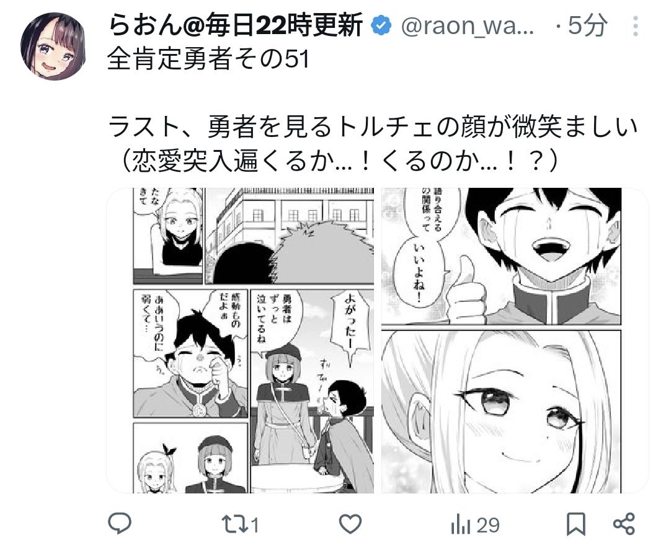The width and height of the screenshot is (653, 543).
Task: Open the reply comment icon
Action: 120,523
